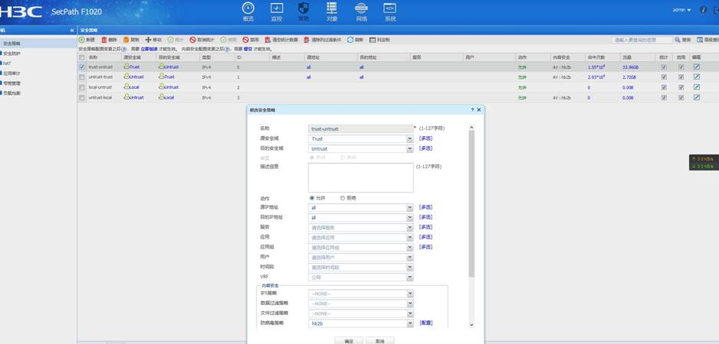Viewport: 719px width, 344px height.
Task: Click Cancel statistics (取消统计) icon
Action: pyautogui.click(x=192, y=40)
